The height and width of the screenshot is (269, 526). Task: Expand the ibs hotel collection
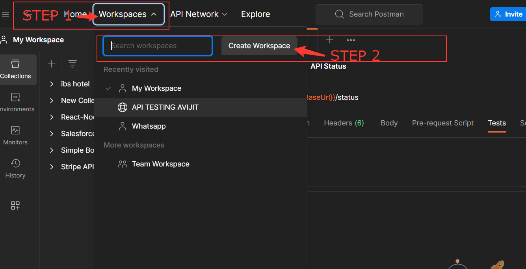[52, 84]
